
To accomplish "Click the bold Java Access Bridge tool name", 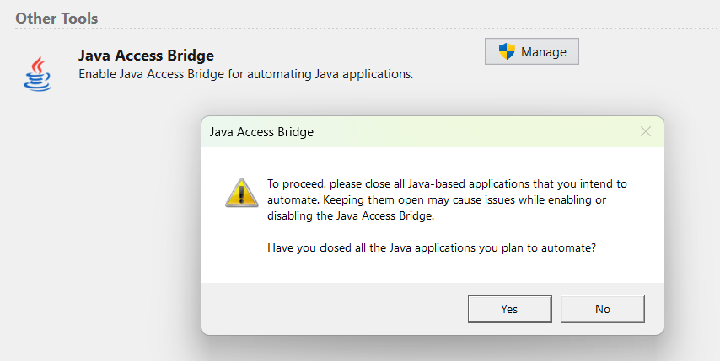I will tap(146, 56).
